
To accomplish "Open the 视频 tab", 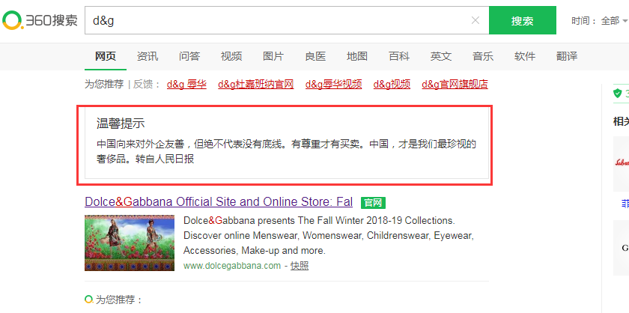I will [231, 56].
